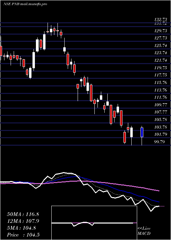Click the 50MA : 116.8 readout

(23, 214)
